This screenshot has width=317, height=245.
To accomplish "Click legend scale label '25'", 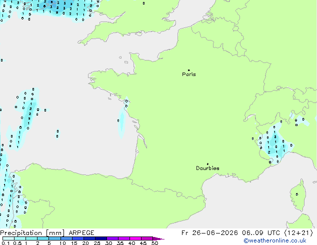I will tap(97, 243).
